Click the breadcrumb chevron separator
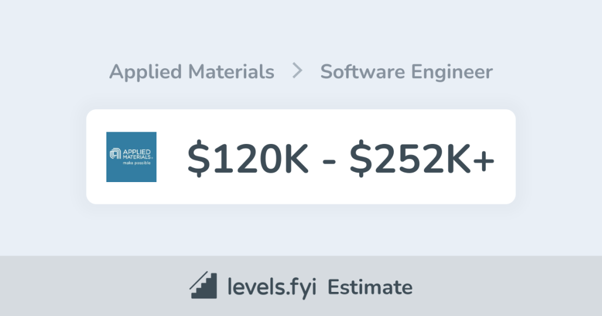Screen dimensions: 602x316 pos(297,72)
